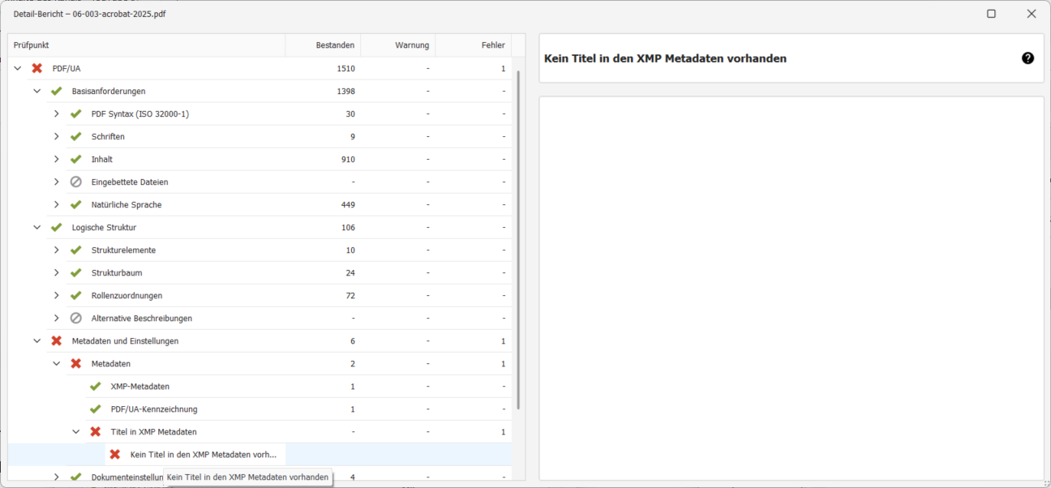Viewport: 1051px width, 488px height.
Task: Click green checkmark icon beside Basisanforderungen
Action: [56, 92]
